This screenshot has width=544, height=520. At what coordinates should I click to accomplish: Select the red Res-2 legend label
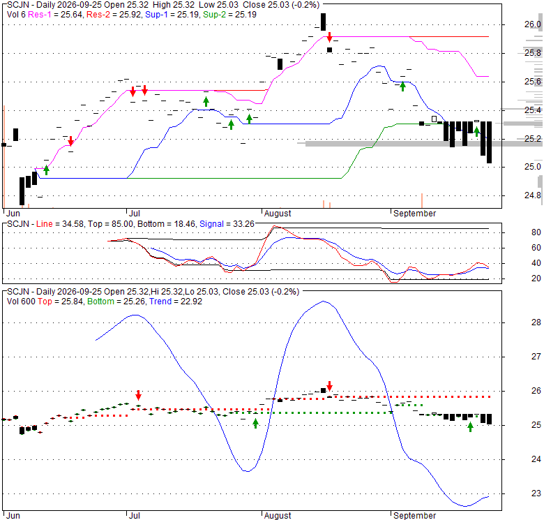[x=98, y=15]
